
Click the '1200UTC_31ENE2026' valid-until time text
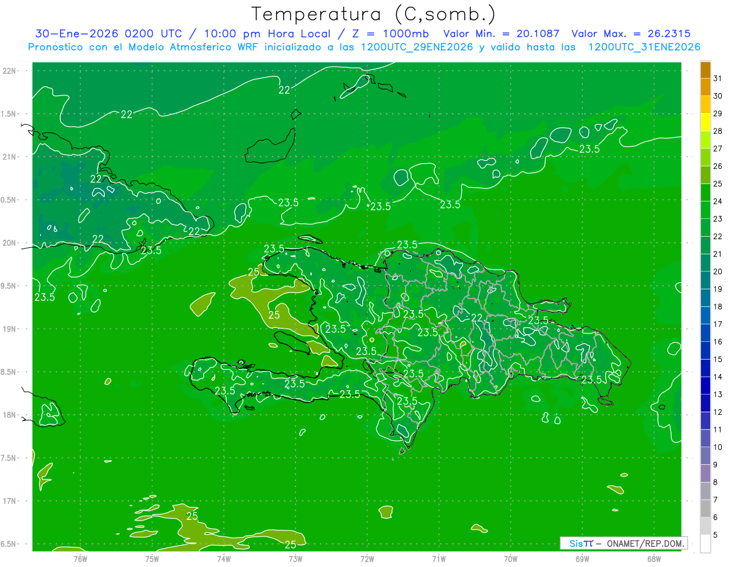pyautogui.click(x=644, y=47)
